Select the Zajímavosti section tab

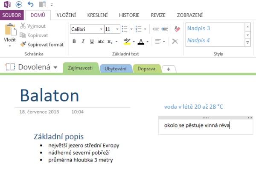(80, 68)
